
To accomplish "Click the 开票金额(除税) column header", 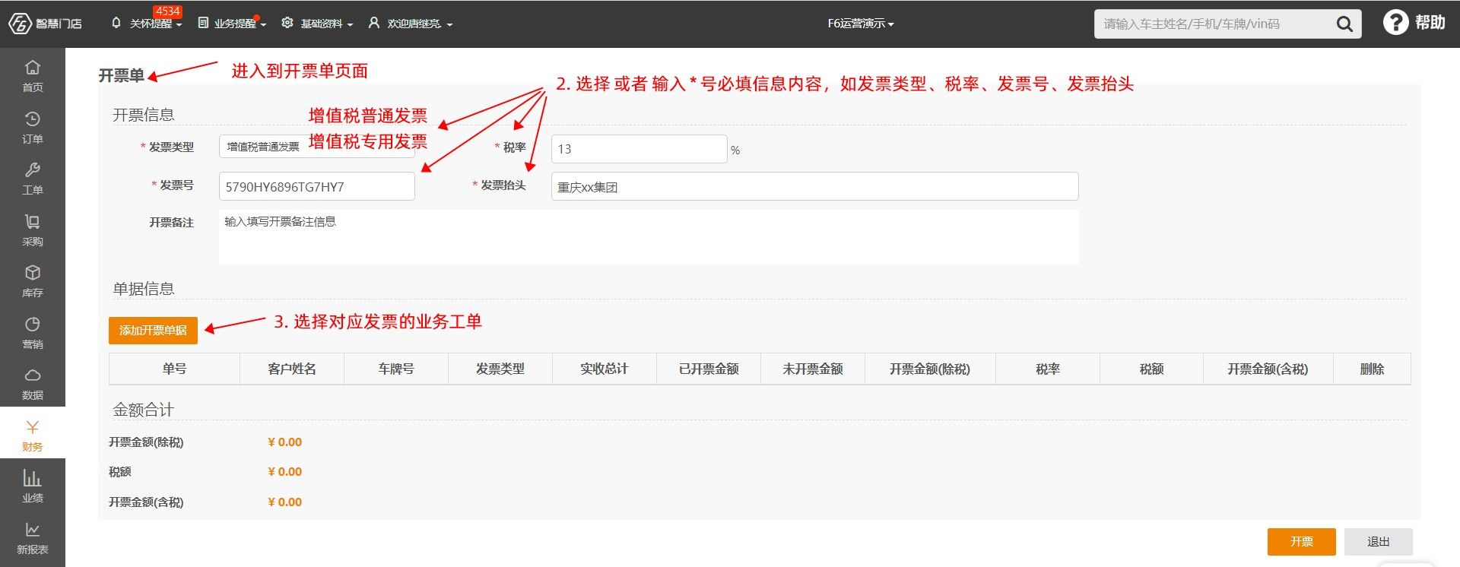I will point(930,369).
